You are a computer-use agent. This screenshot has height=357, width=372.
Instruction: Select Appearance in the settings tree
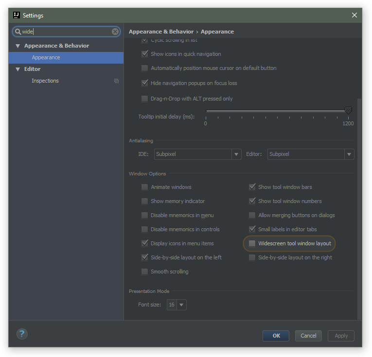click(x=46, y=57)
